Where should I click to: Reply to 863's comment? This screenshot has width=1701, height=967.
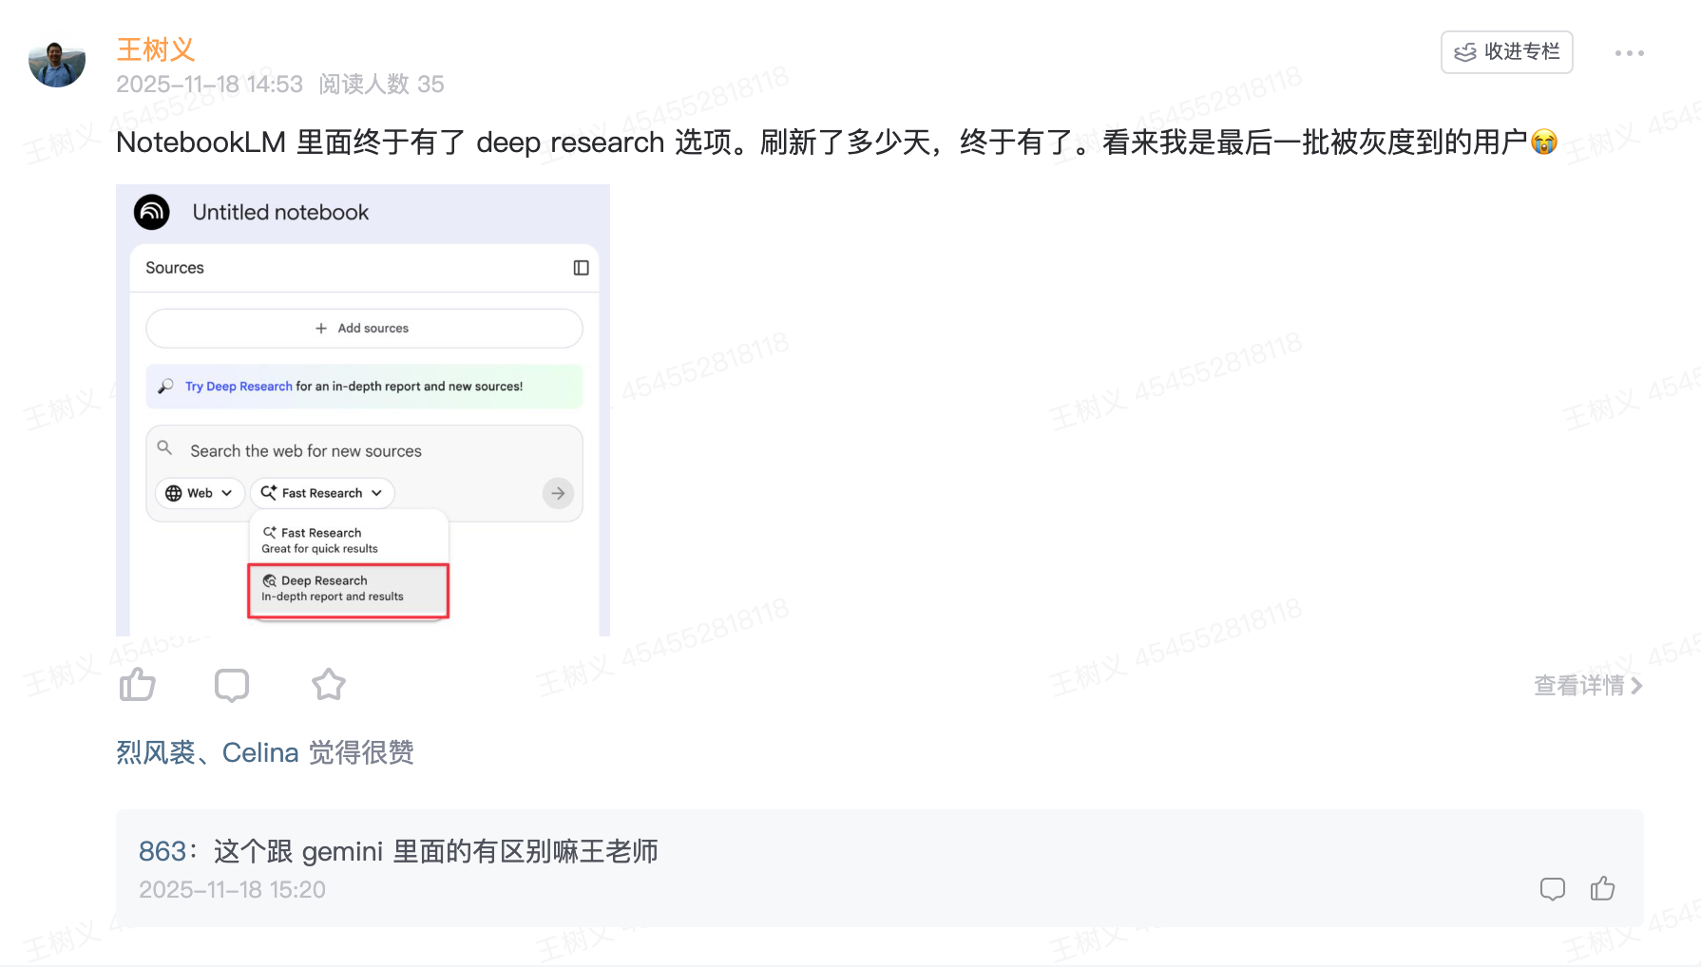click(1552, 889)
